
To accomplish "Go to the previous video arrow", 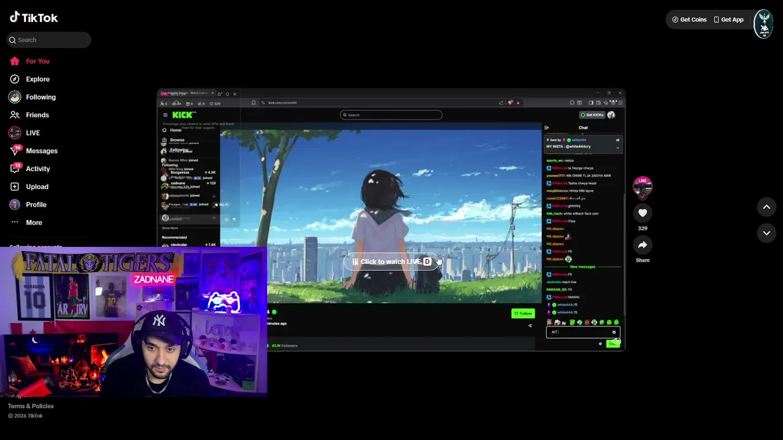I will (766, 207).
